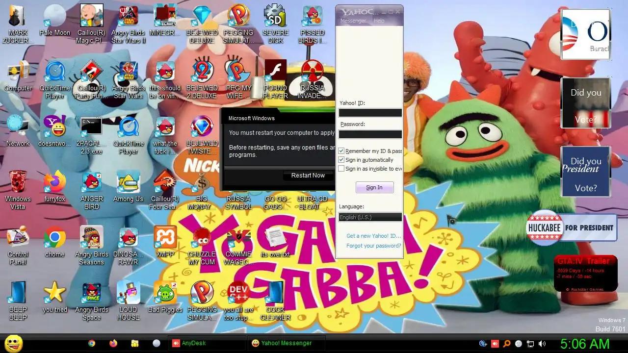The width and height of the screenshot is (628, 353).
Task: Click the 'Did you President Vote?' gadget
Action: (586, 172)
